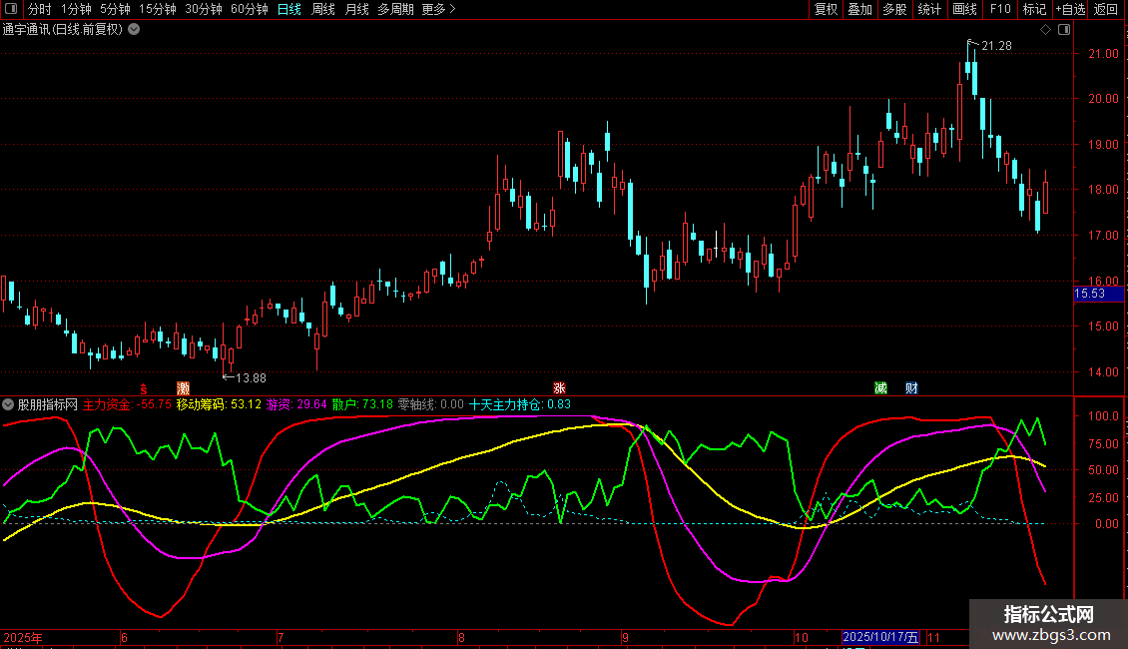
Task: Click the 2025/10/17/五 date marker
Action: point(880,637)
